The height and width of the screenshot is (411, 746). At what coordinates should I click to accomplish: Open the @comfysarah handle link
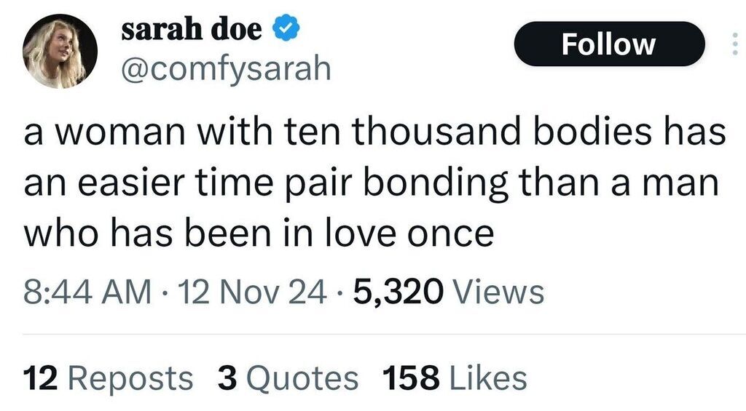[224, 68]
